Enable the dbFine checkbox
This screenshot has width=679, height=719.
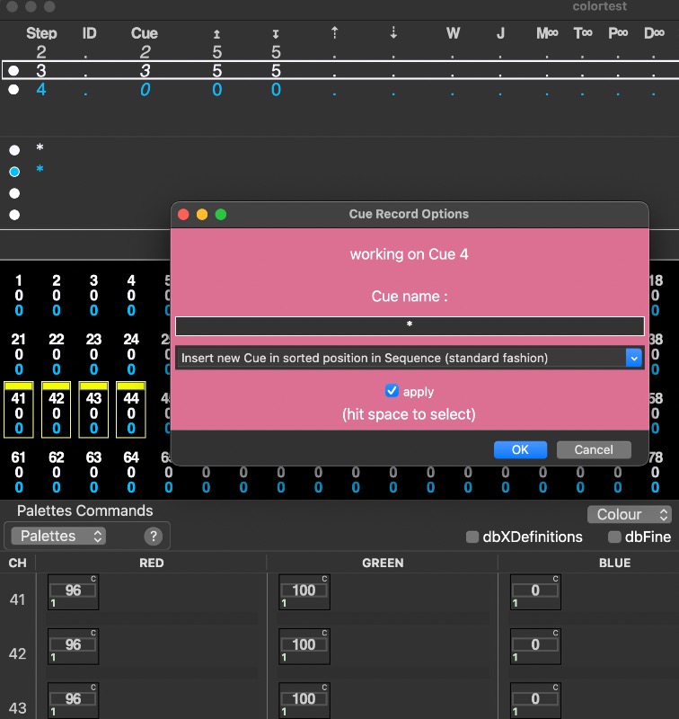pyautogui.click(x=615, y=537)
